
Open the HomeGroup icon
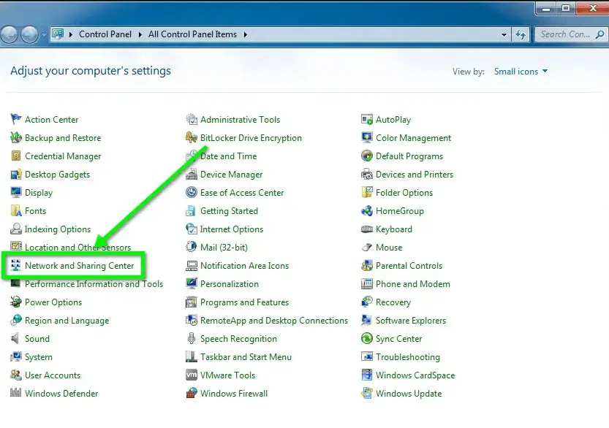[x=367, y=210]
